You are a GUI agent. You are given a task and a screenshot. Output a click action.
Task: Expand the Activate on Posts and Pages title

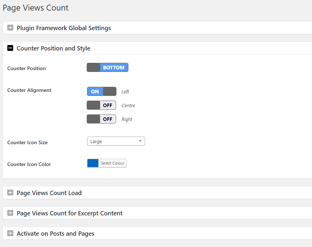click(56, 234)
